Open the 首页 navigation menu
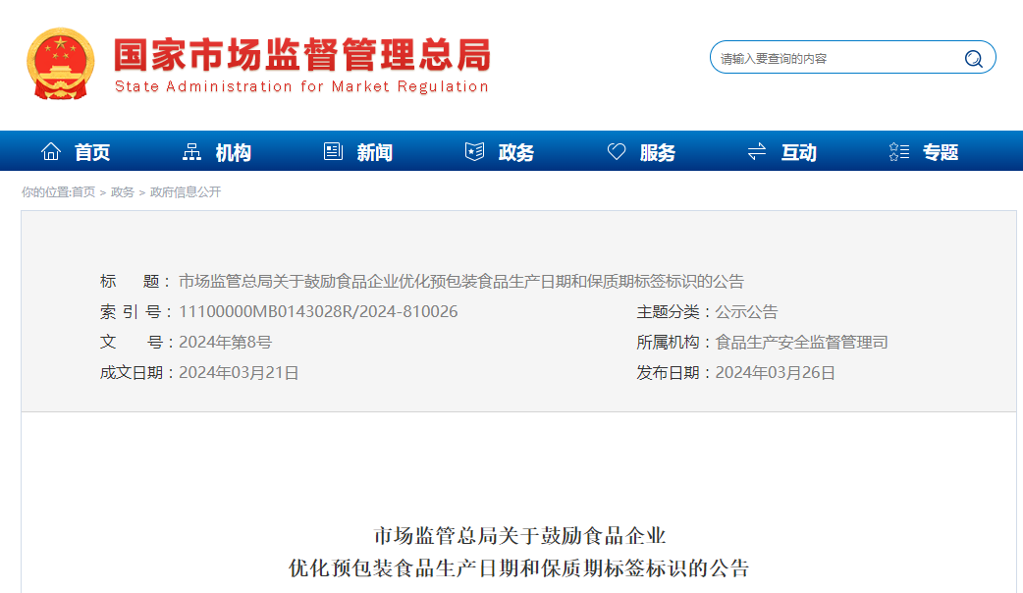Viewport: 1023px width, 593px height. pyautogui.click(x=90, y=152)
